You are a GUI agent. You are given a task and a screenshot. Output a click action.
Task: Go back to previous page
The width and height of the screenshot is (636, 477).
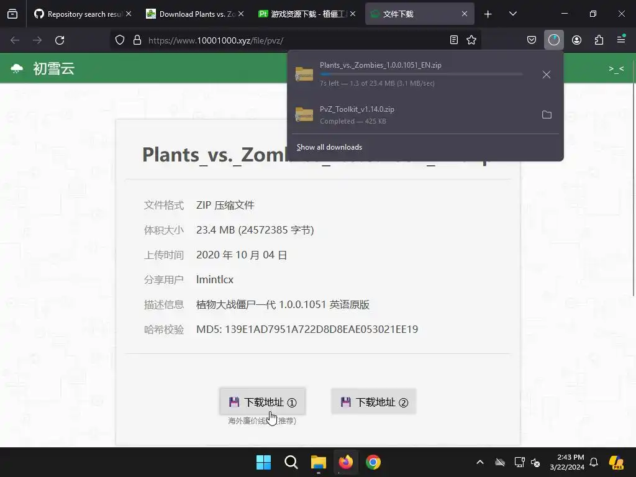coord(15,40)
